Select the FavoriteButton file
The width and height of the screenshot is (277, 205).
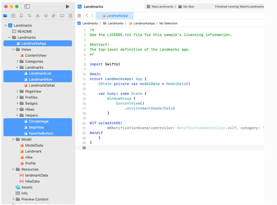click(x=38, y=133)
